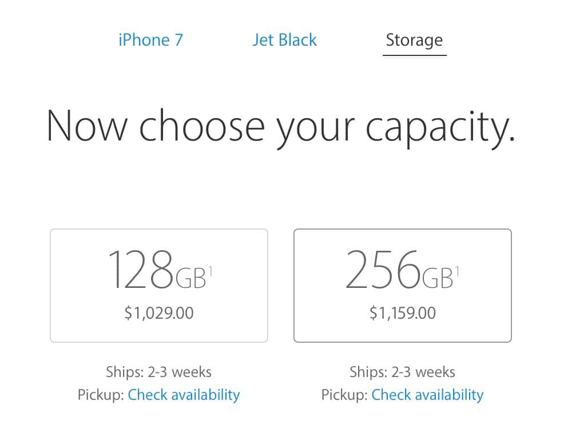Click the large "128" number
The width and height of the screenshot is (572, 425).
coord(140,270)
